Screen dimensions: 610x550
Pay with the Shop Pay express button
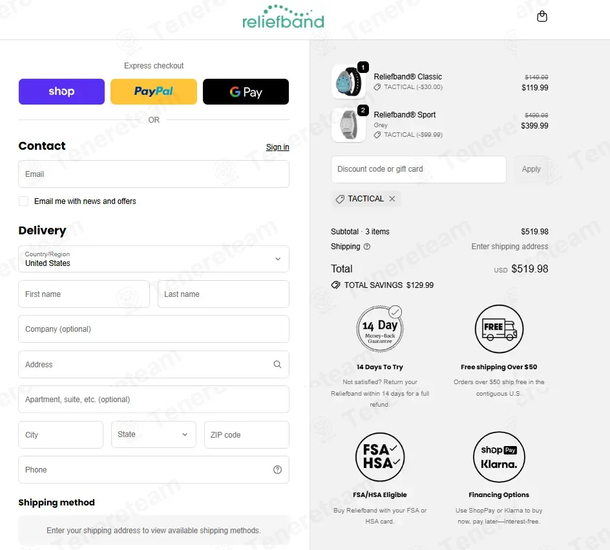tap(61, 92)
